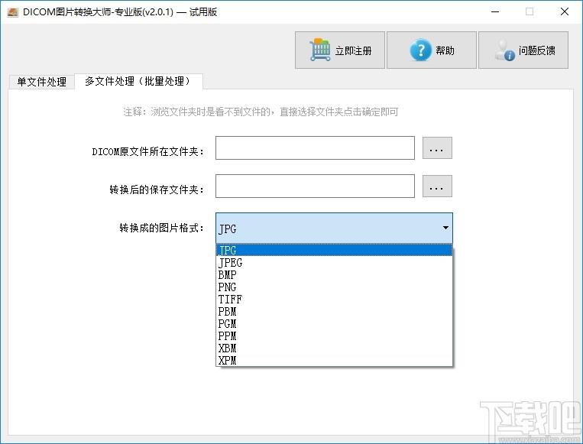The width and height of the screenshot is (583, 444).
Task: Choose JPEG from the format list
Action: click(x=334, y=263)
